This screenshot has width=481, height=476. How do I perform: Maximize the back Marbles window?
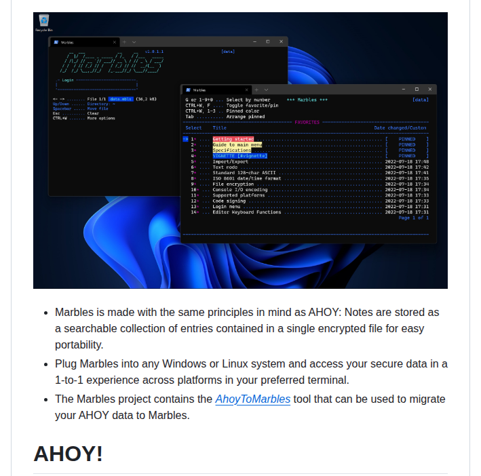click(x=268, y=41)
